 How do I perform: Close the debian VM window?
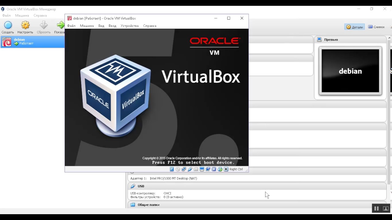242,18
